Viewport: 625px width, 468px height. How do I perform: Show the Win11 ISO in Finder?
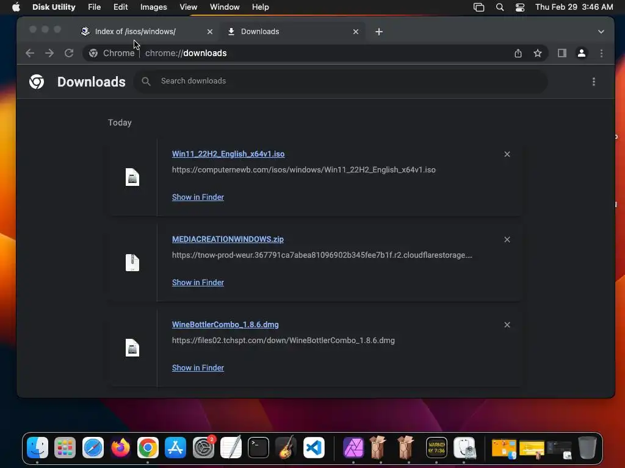(x=198, y=197)
